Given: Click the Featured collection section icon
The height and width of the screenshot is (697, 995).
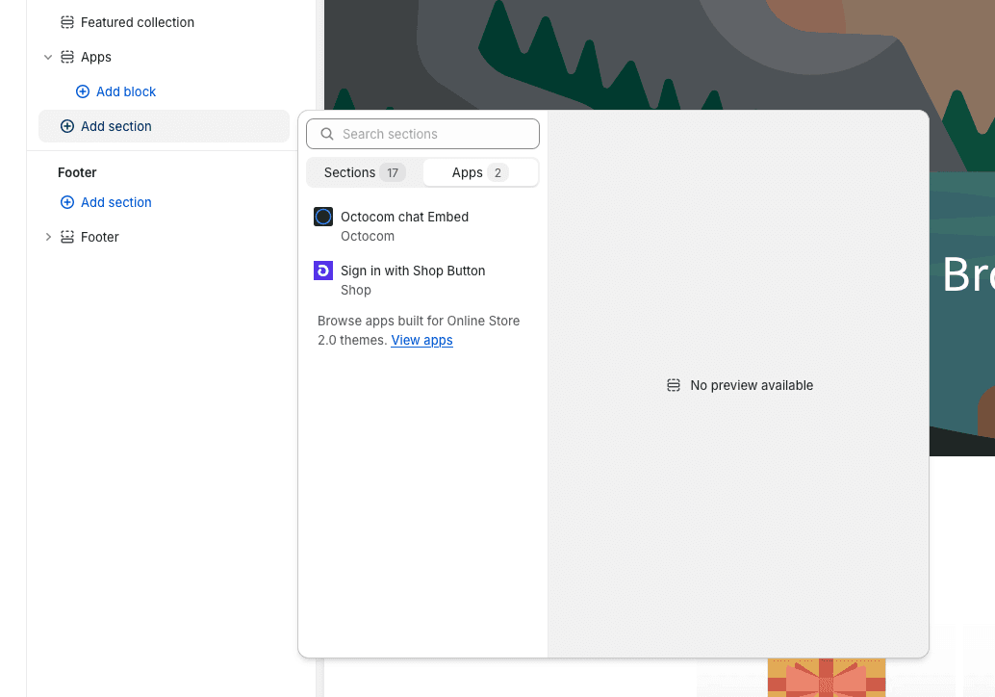Looking at the screenshot, I should 67,22.
